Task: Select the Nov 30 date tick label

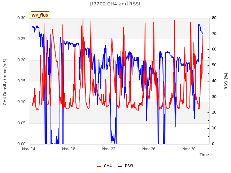Action: click(x=189, y=149)
